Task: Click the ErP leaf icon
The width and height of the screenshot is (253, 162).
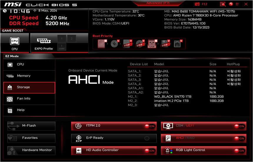Action: tap(79, 138)
